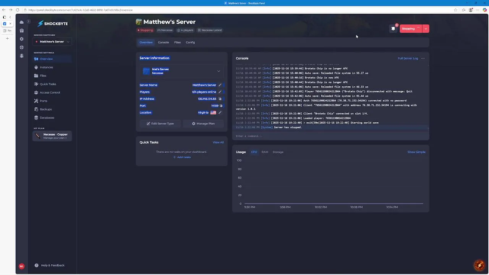Image resolution: width=489 pixels, height=275 pixels.
Task: Open the Necesse - Copper plan card
Action: point(52,136)
